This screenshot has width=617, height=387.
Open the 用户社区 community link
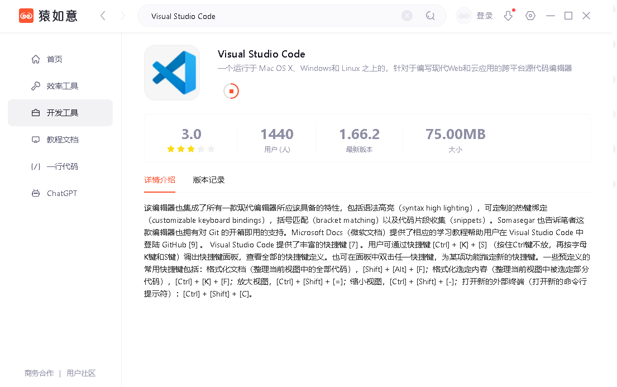[81, 372]
